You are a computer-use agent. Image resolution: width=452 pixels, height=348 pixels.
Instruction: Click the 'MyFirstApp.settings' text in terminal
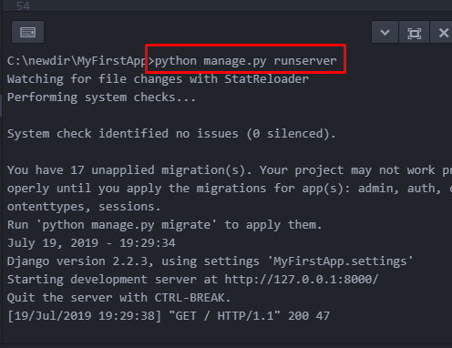(x=340, y=261)
